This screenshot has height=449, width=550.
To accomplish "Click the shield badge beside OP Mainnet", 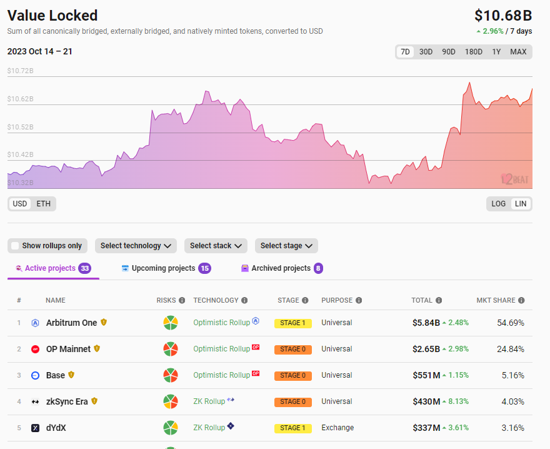I will point(97,349).
